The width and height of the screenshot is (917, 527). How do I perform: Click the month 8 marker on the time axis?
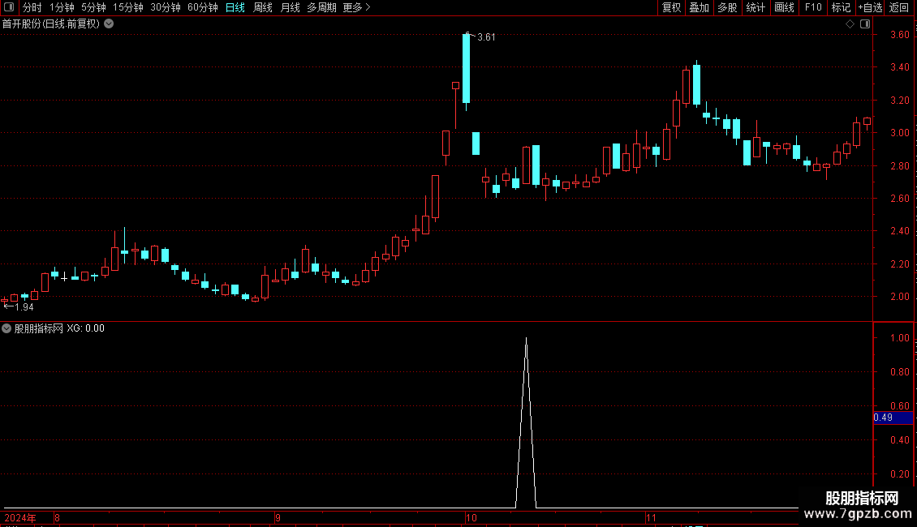pyautogui.click(x=57, y=518)
